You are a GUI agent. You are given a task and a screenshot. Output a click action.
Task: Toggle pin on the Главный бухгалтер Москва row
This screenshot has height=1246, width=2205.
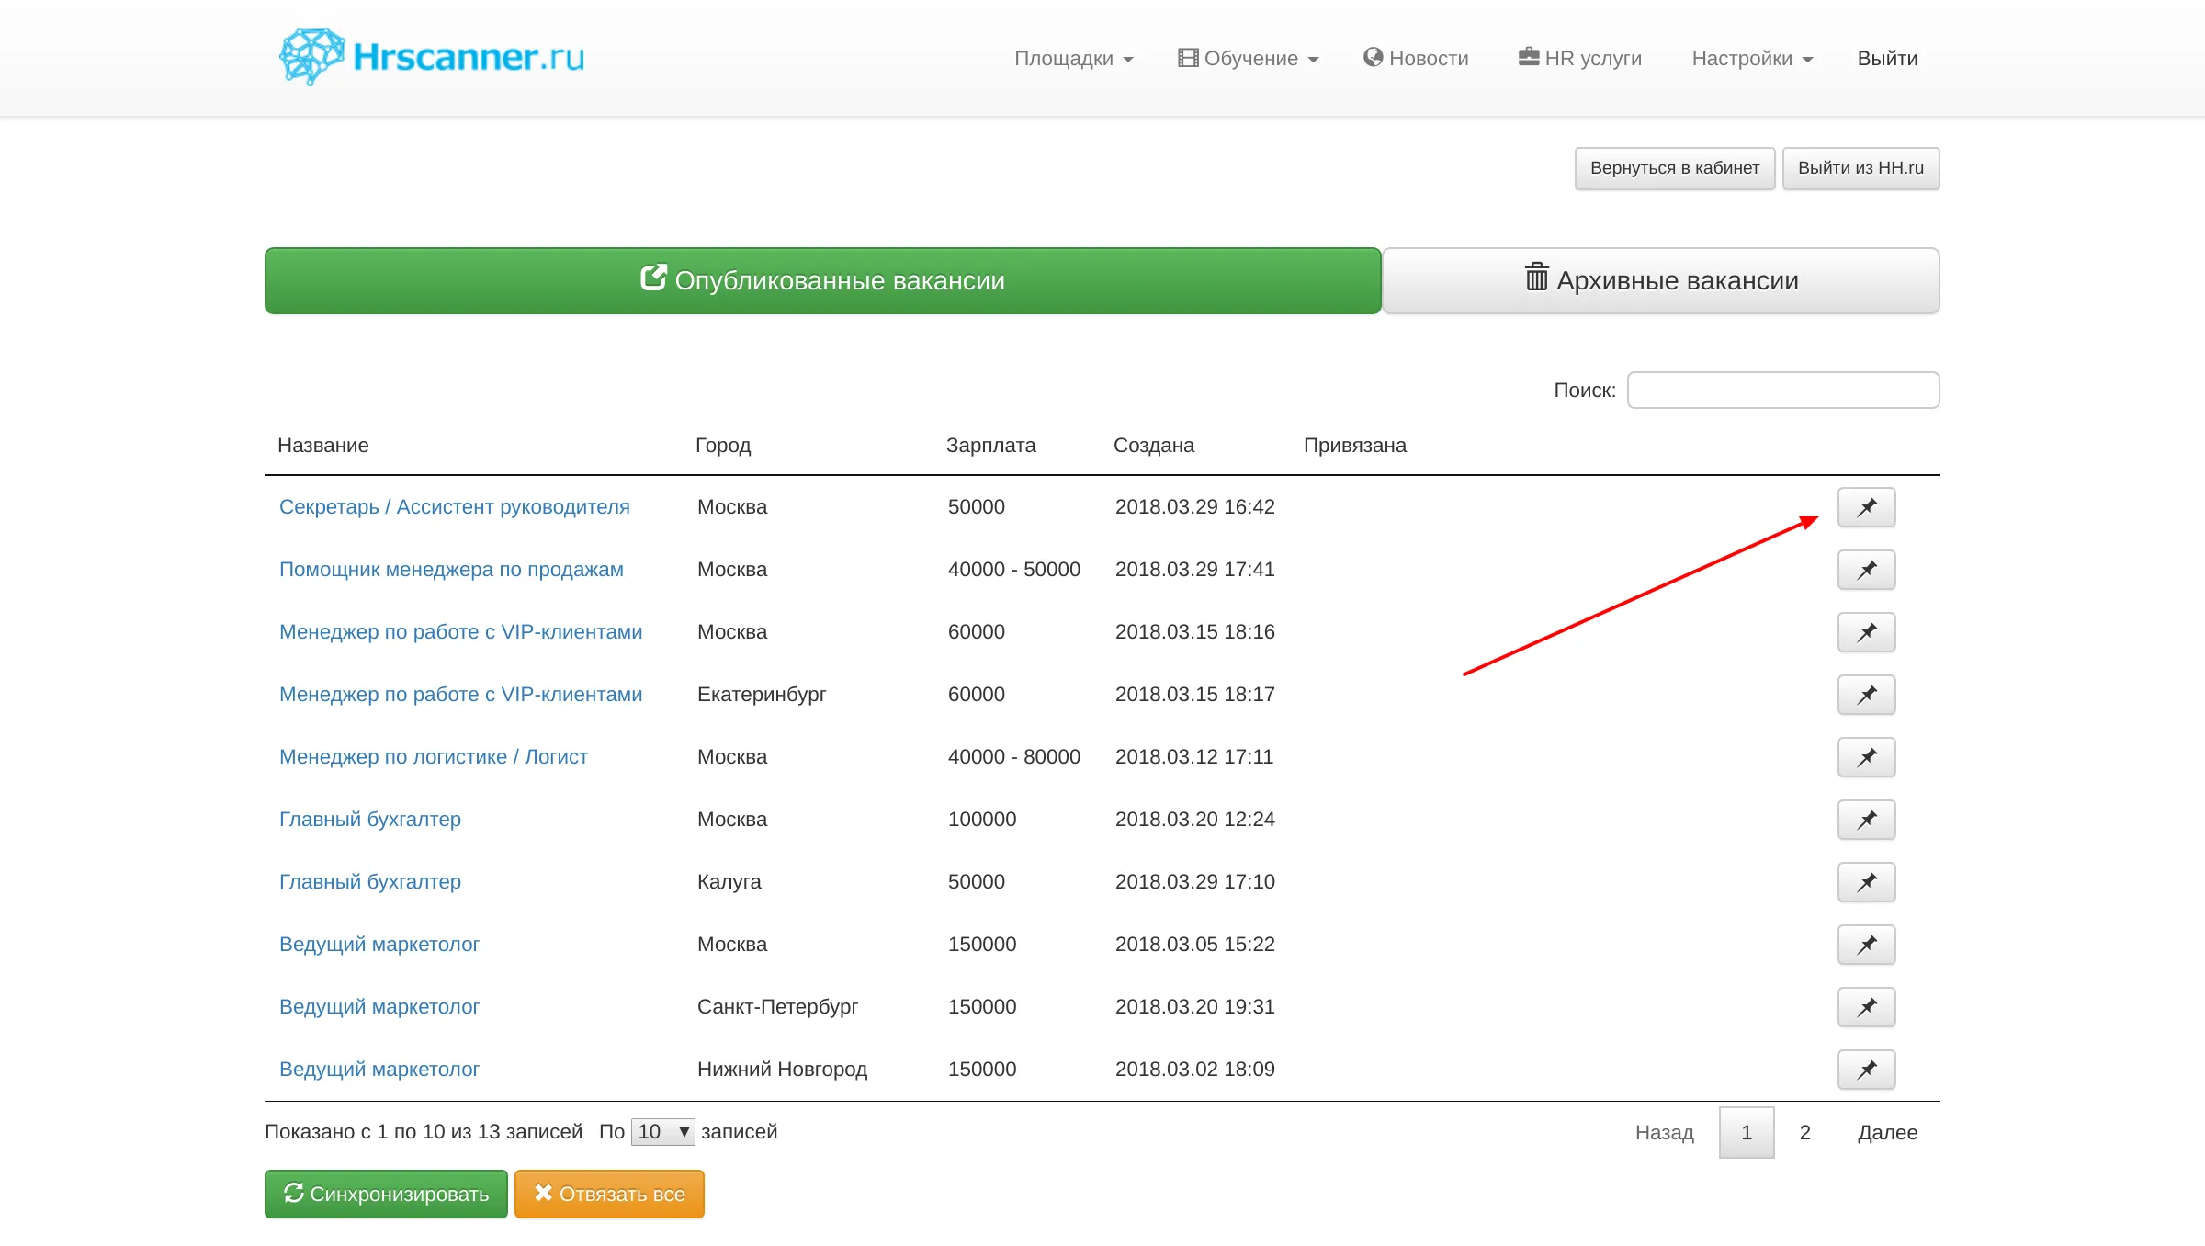tap(1866, 820)
